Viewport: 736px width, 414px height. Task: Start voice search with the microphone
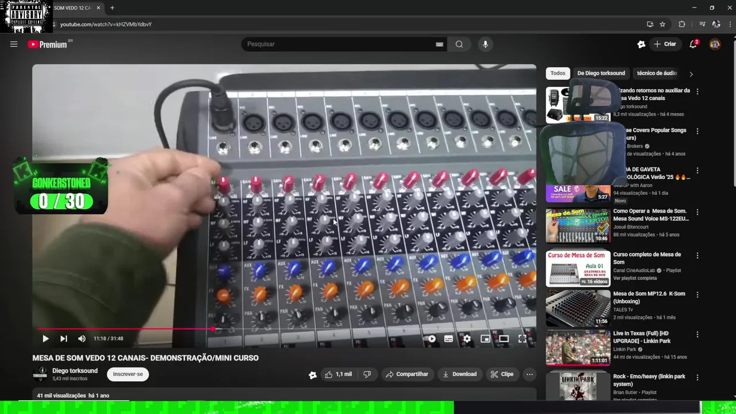pyautogui.click(x=485, y=44)
